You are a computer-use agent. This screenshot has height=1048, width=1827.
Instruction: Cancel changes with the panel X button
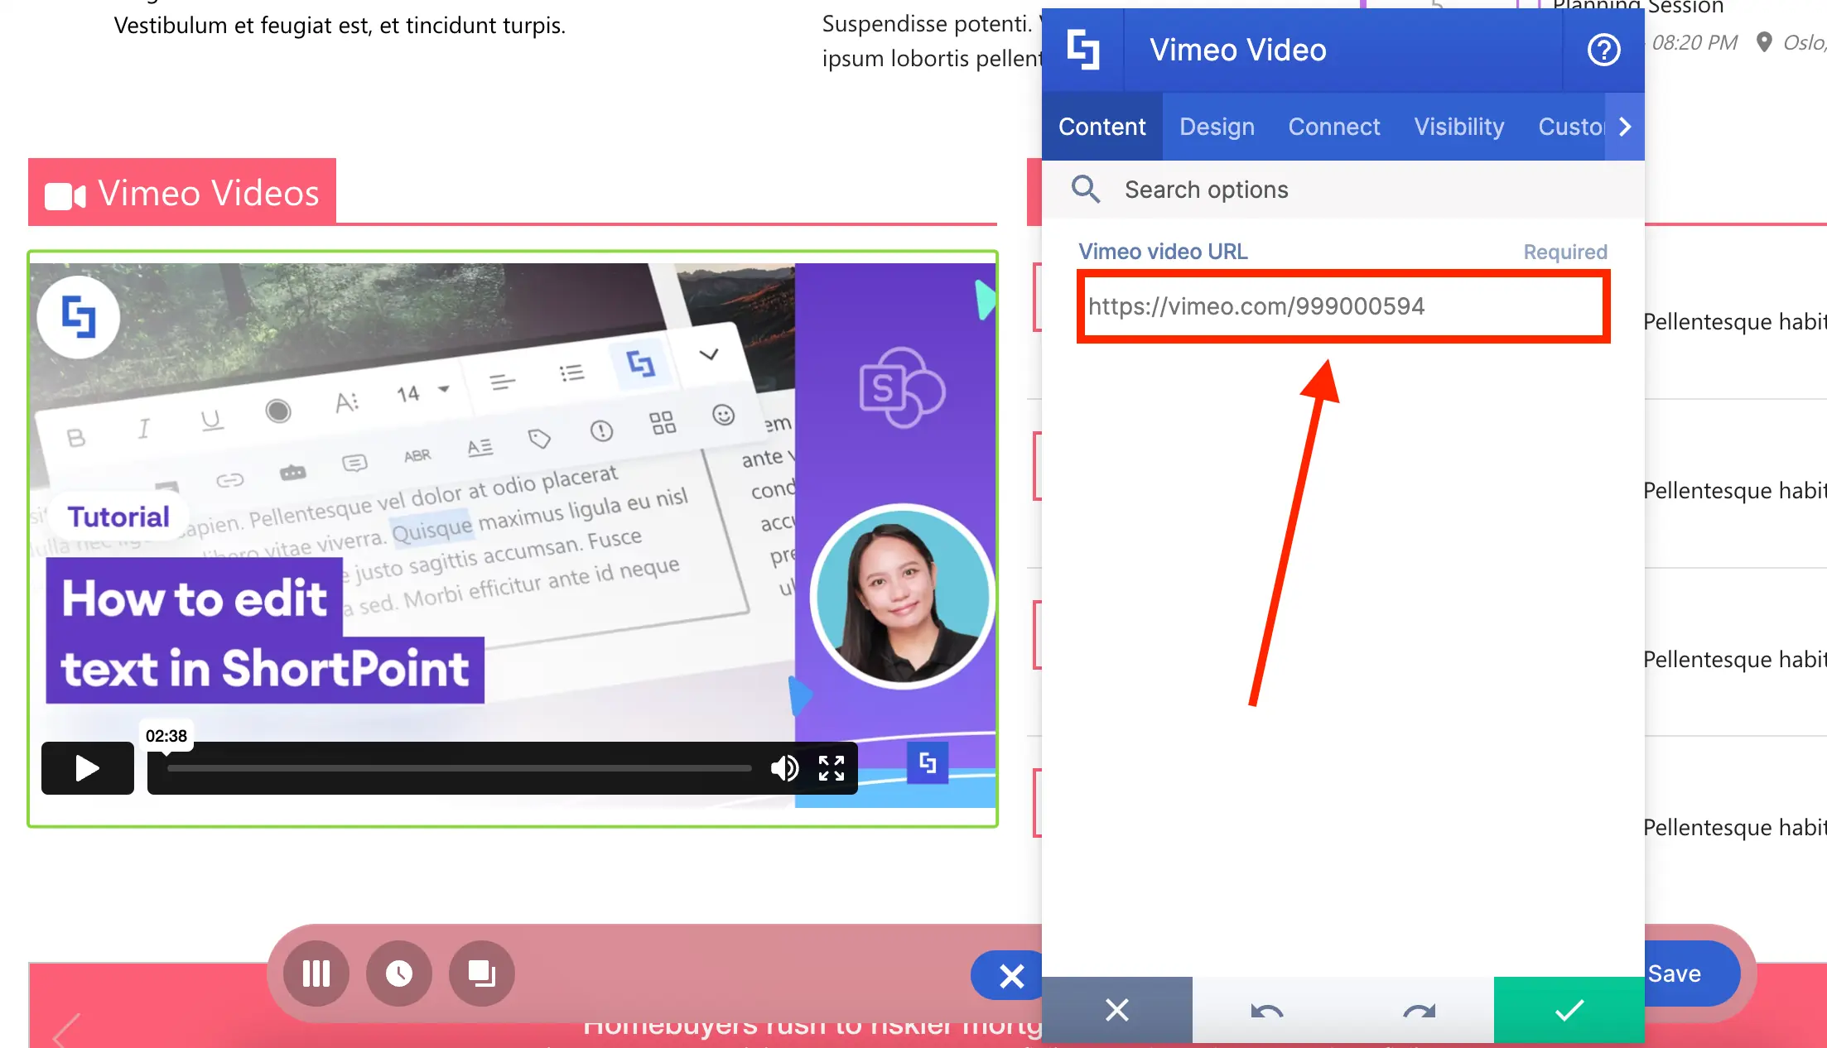click(x=1116, y=1010)
